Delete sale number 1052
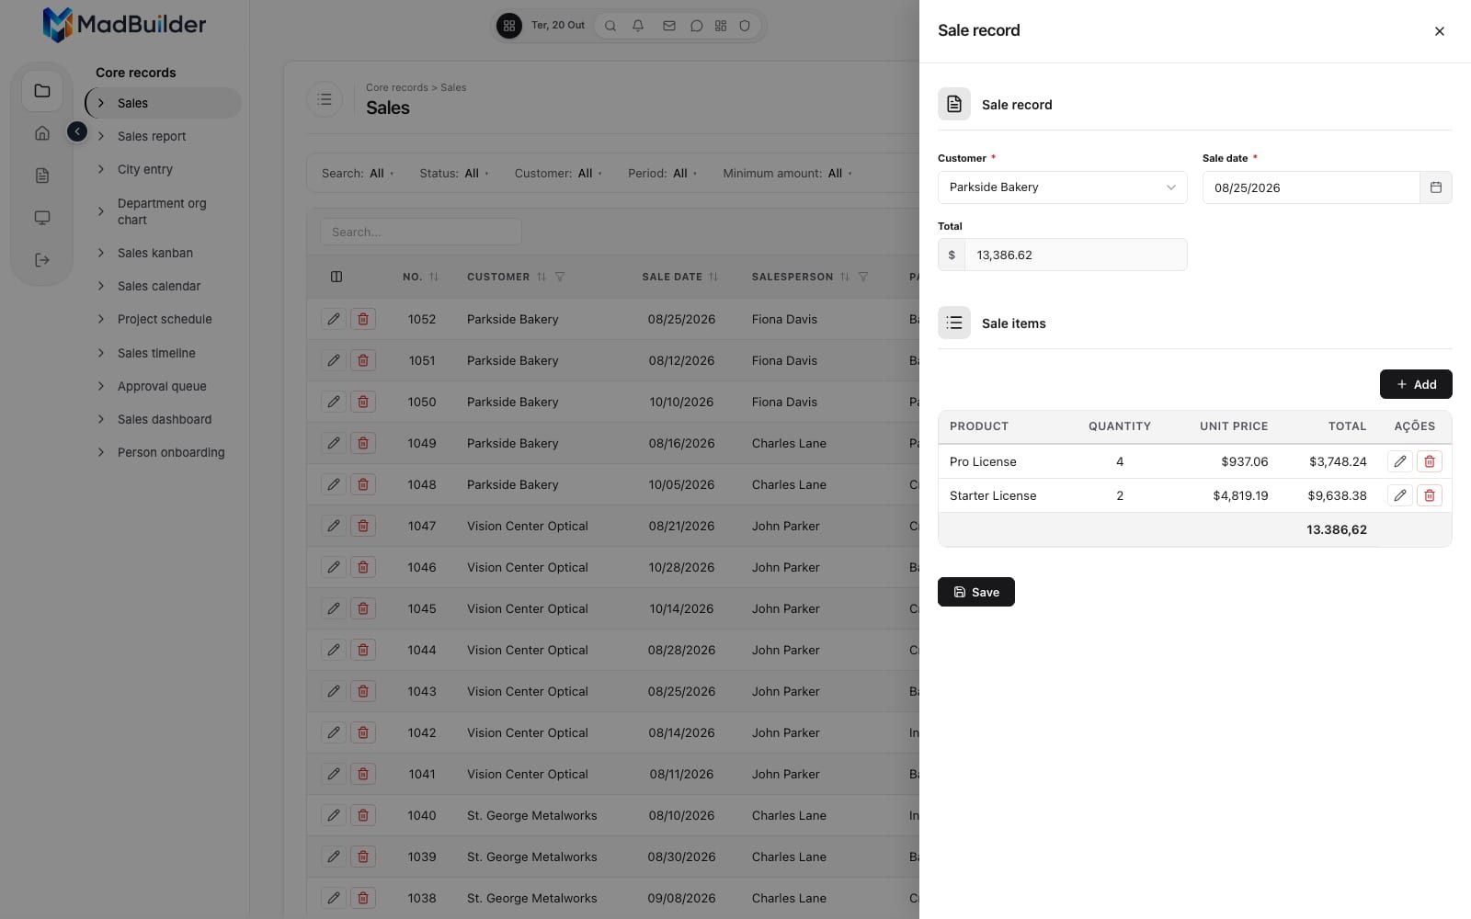Image resolution: width=1471 pixels, height=919 pixels. [x=363, y=319]
